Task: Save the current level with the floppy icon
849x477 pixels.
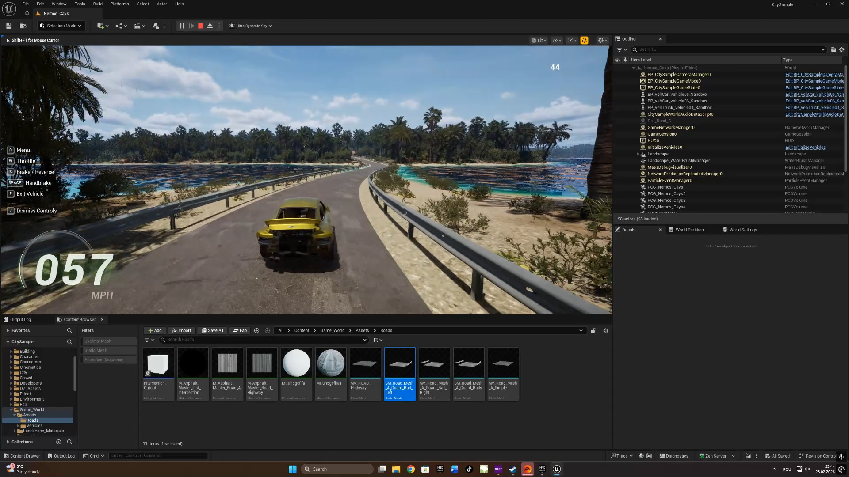Action: [x=8, y=26]
